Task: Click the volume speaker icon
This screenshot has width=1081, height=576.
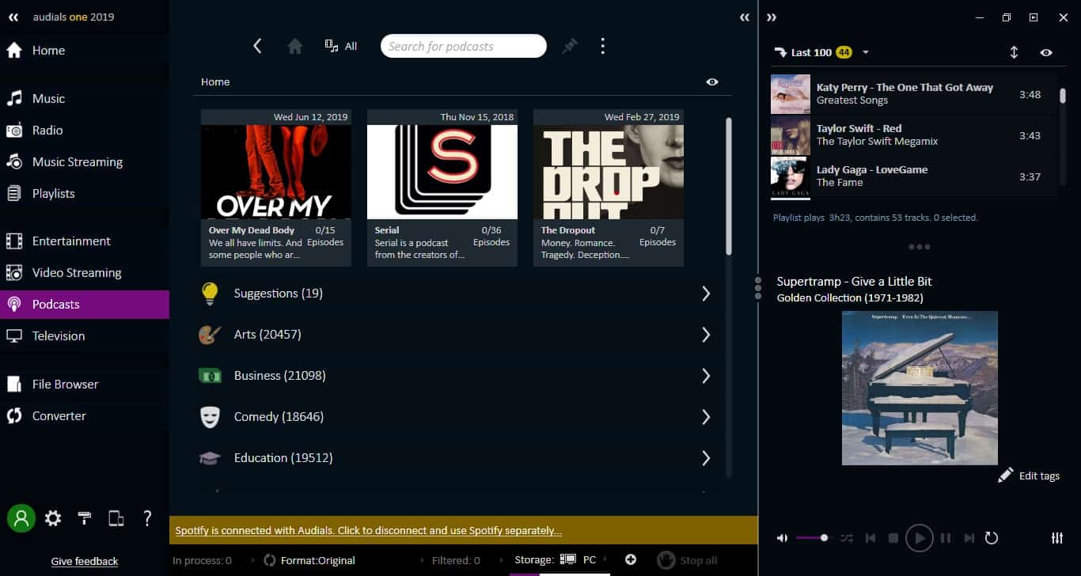Action: [782, 538]
